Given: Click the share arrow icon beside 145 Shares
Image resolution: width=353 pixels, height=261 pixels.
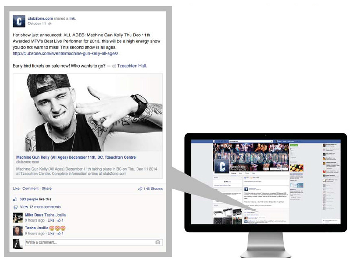Looking at the screenshot, I should [x=140, y=188].
